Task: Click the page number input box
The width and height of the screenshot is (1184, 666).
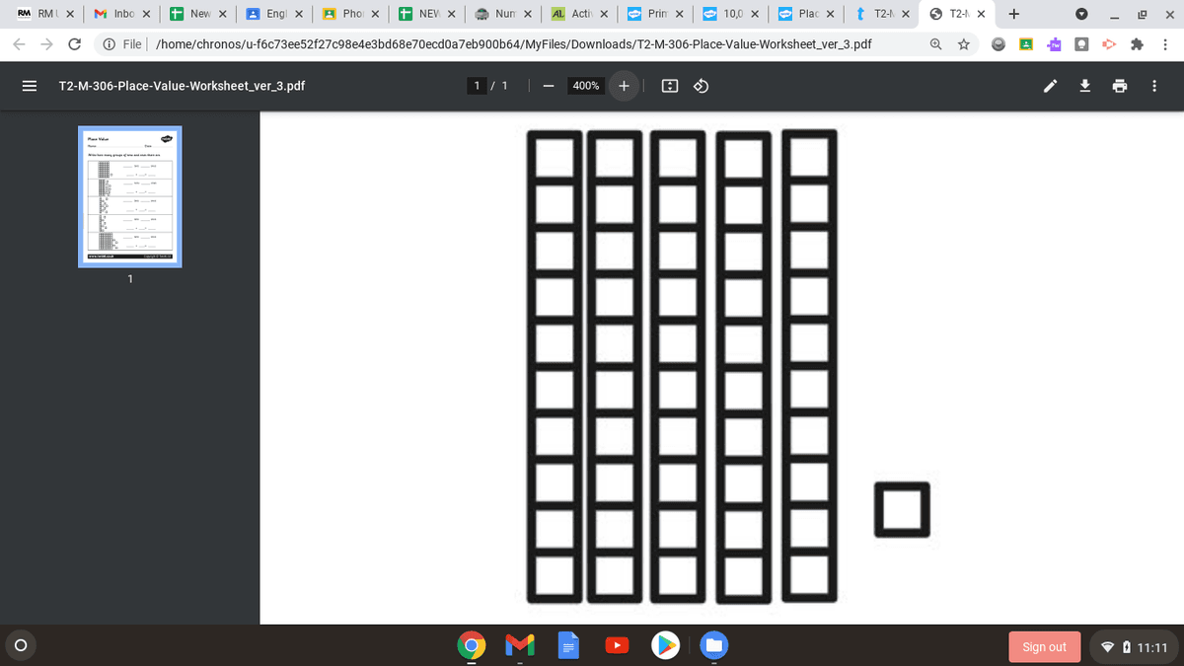Action: pos(478,86)
